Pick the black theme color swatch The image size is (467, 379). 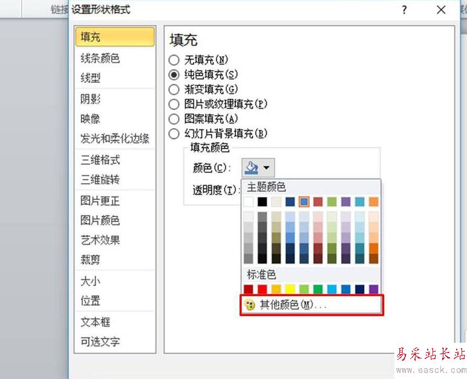coord(263,201)
